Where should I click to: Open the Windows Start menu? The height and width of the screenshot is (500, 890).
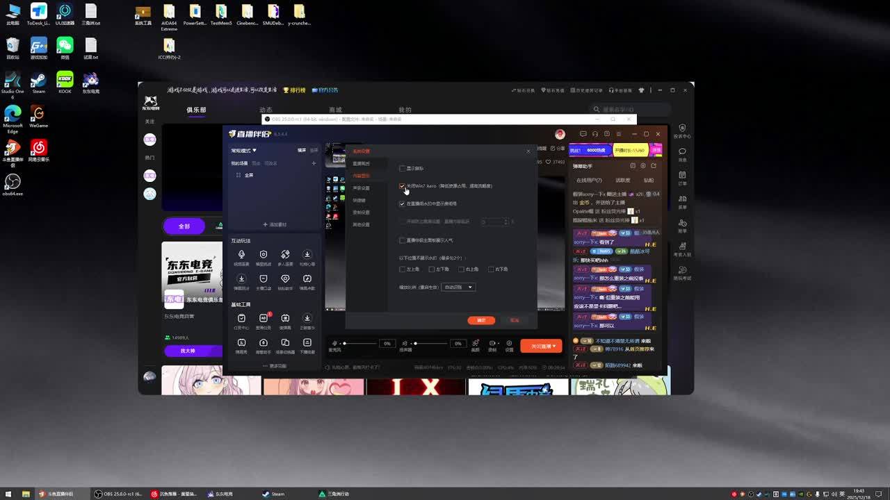pos(8,494)
